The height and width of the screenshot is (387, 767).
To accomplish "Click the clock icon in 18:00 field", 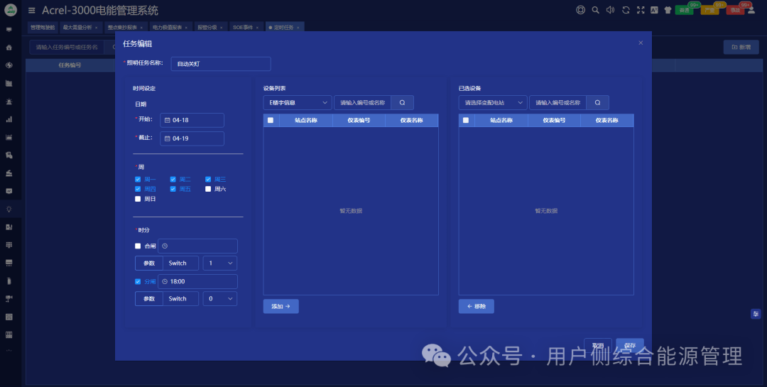I will [x=165, y=282].
